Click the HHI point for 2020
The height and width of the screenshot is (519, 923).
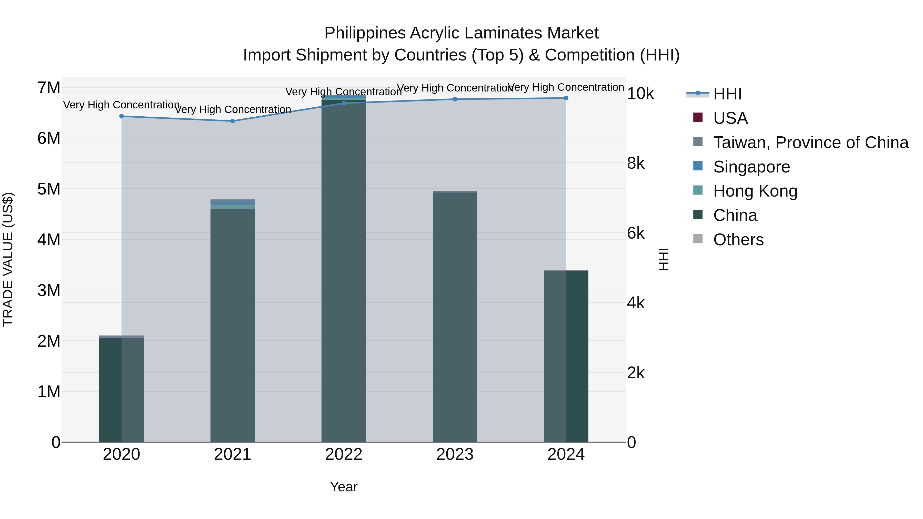click(x=122, y=116)
